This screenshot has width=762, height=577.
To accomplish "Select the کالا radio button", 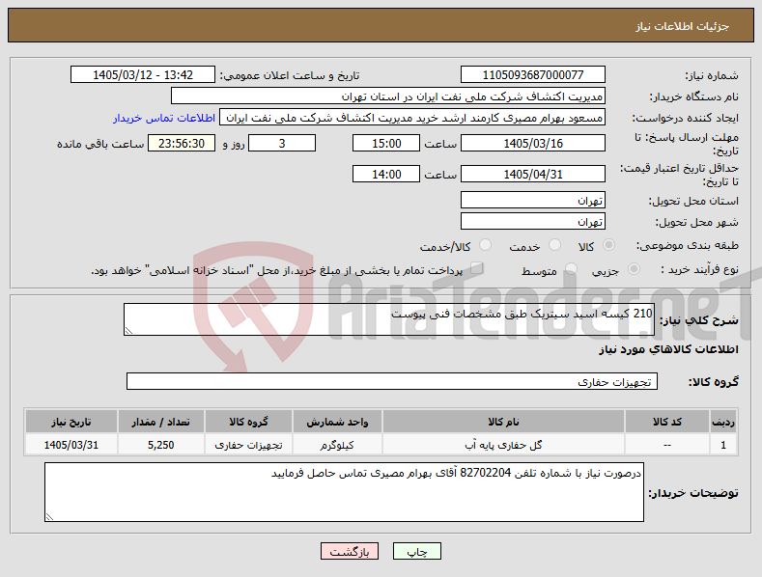I will [x=608, y=245].
